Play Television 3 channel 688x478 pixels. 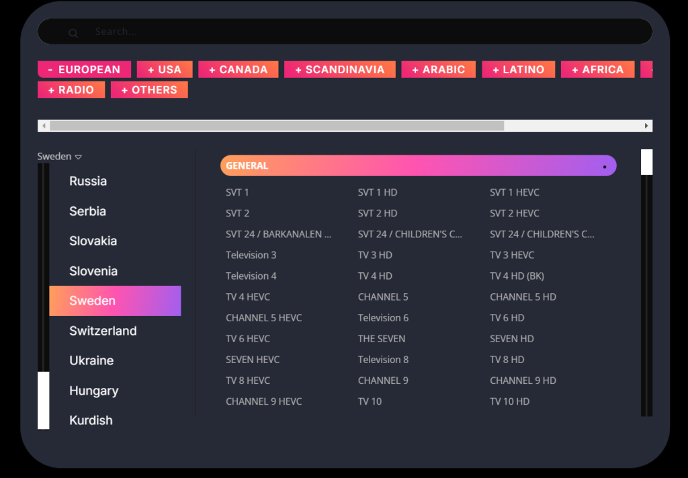click(x=251, y=255)
